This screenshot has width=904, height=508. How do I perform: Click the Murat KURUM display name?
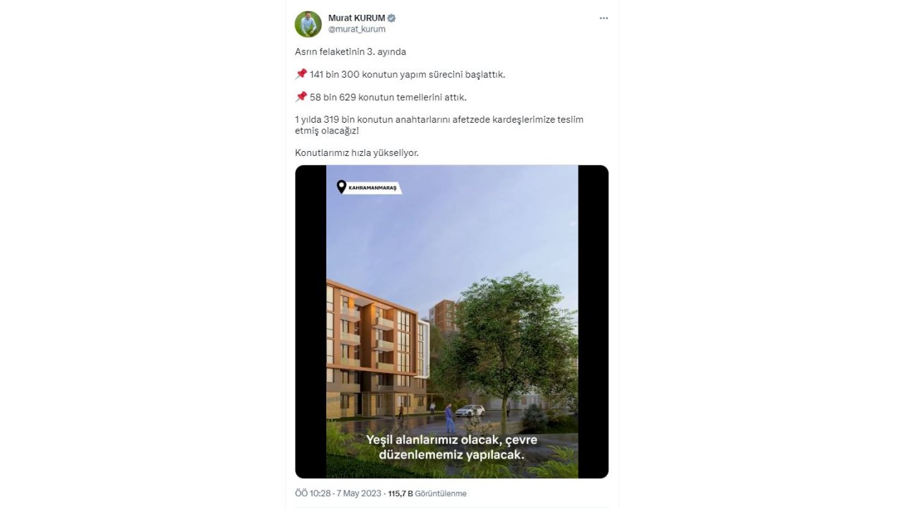[x=357, y=18]
